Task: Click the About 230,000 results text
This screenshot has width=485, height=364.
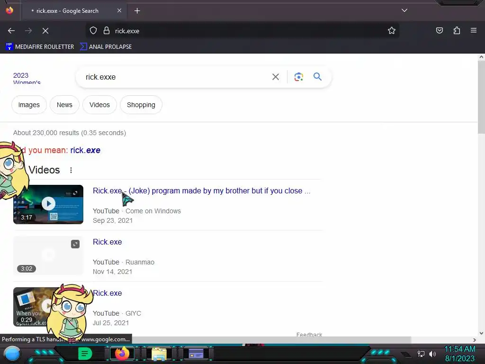Action: click(x=70, y=133)
